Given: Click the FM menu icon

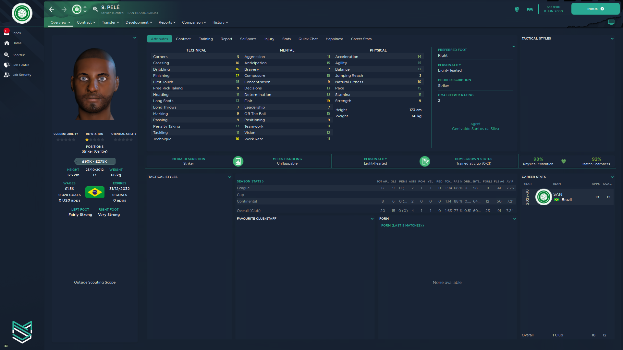Looking at the screenshot, I should click(x=530, y=9).
